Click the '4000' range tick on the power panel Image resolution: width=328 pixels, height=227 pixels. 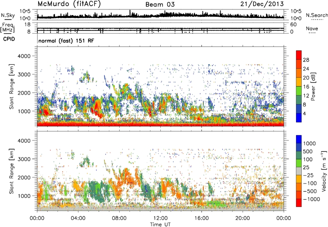(24, 56)
